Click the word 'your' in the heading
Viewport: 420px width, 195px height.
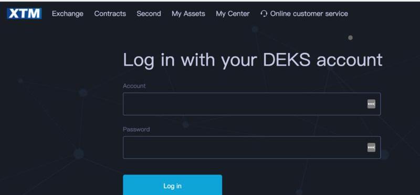239,61
